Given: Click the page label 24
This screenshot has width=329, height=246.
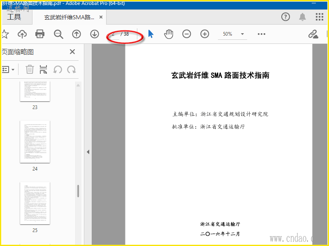Looking at the screenshot, I should [35, 169].
